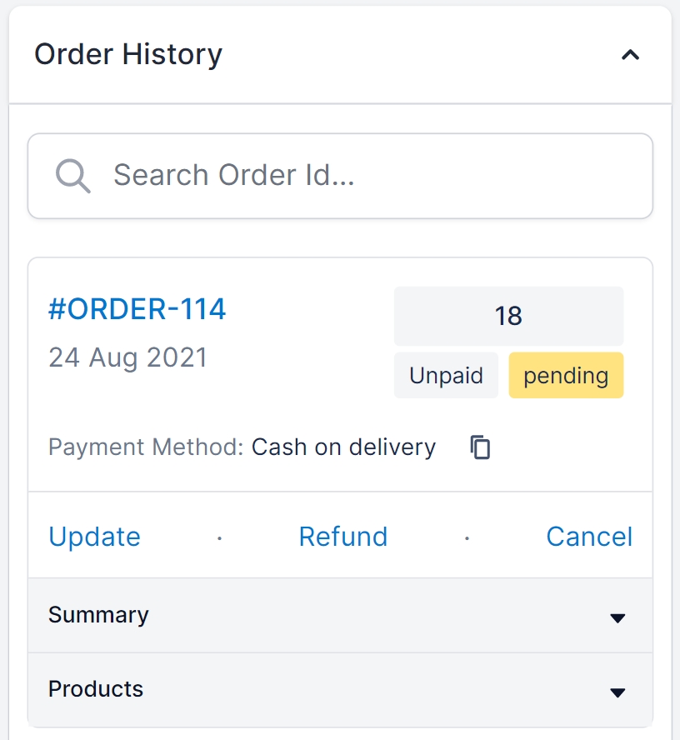Image resolution: width=680 pixels, height=740 pixels.
Task: Click the Payment Method label
Action: pyautogui.click(x=146, y=447)
